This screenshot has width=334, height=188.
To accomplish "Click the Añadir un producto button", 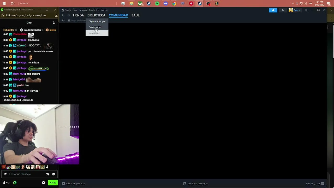I will pos(73,184).
